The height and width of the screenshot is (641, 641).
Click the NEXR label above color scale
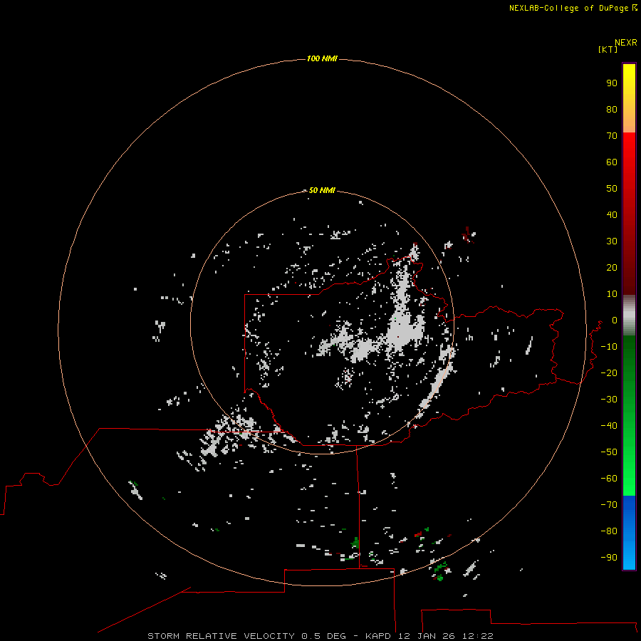tap(626, 43)
